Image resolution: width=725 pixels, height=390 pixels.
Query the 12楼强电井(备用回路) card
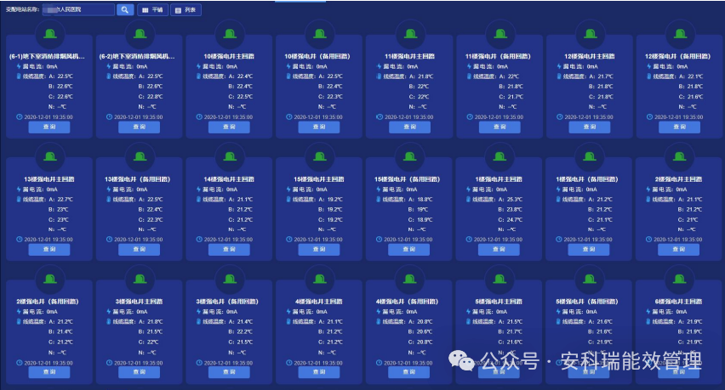click(x=679, y=127)
